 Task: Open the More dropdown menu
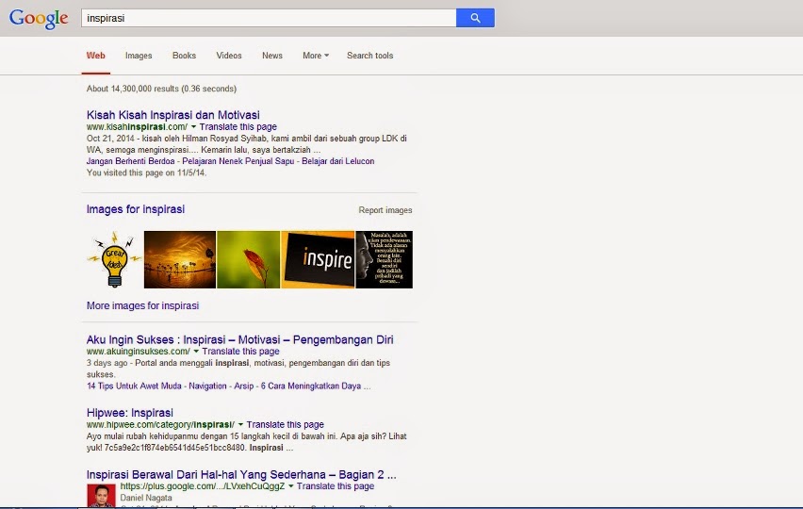316,56
